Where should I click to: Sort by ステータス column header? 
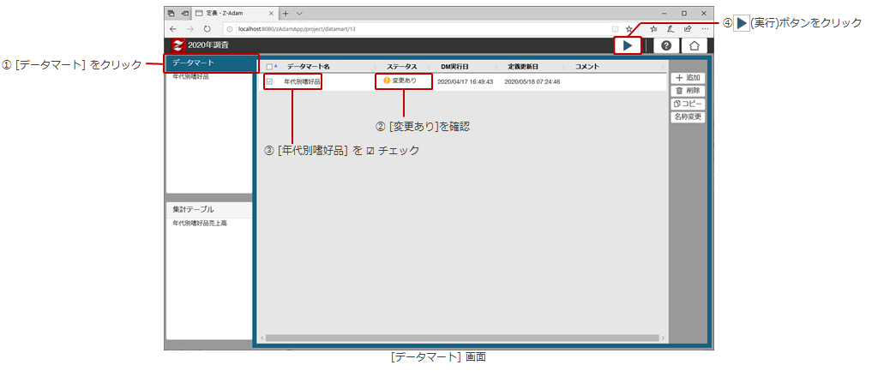tap(401, 67)
